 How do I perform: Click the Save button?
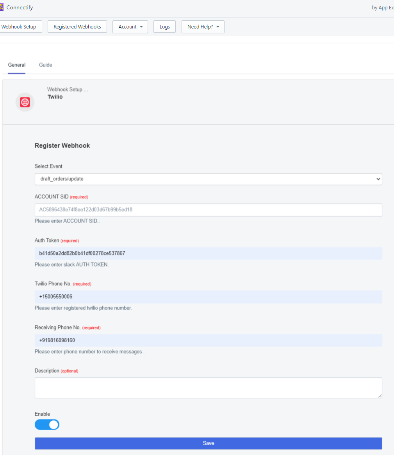coord(209,443)
